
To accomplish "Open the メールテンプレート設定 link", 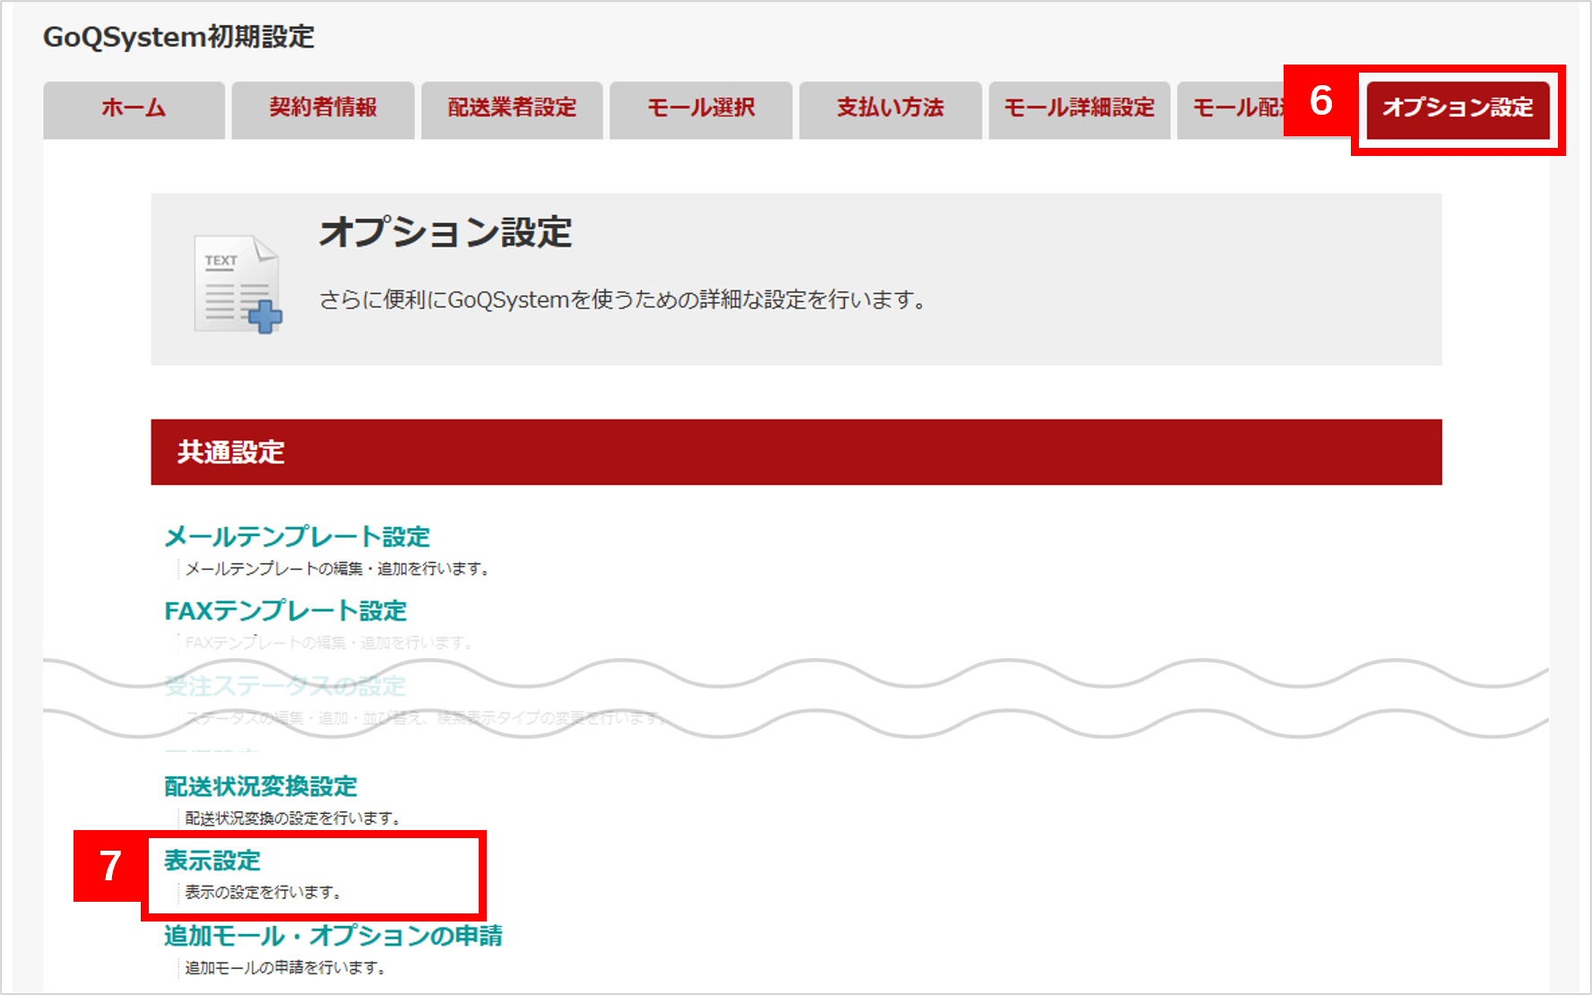I will [x=297, y=537].
